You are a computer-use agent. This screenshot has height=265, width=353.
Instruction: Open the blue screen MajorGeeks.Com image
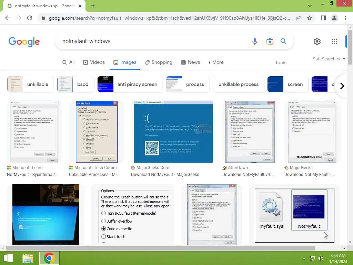173,131
